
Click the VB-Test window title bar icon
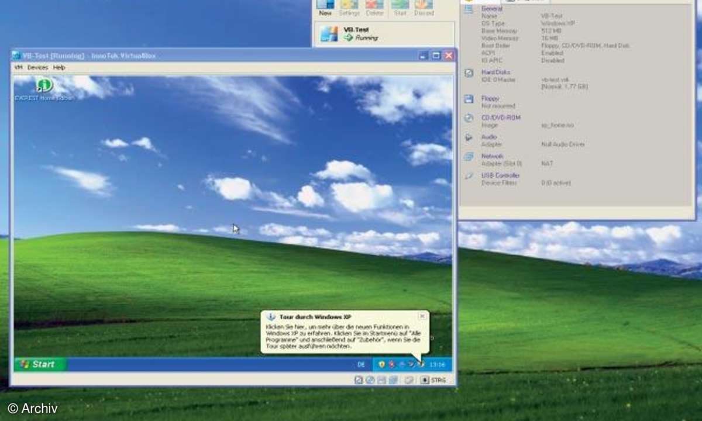click(x=16, y=56)
